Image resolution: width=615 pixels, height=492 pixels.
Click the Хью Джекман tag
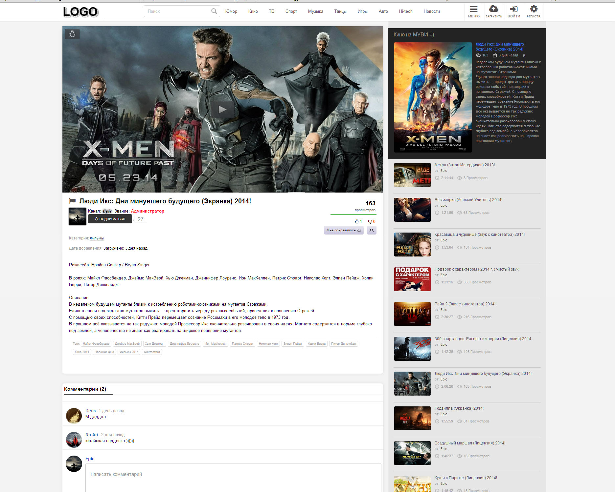(155, 344)
